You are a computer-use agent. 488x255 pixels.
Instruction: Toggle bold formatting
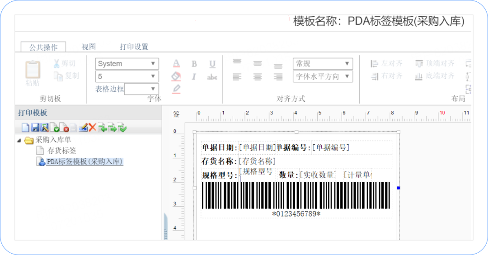(x=194, y=64)
